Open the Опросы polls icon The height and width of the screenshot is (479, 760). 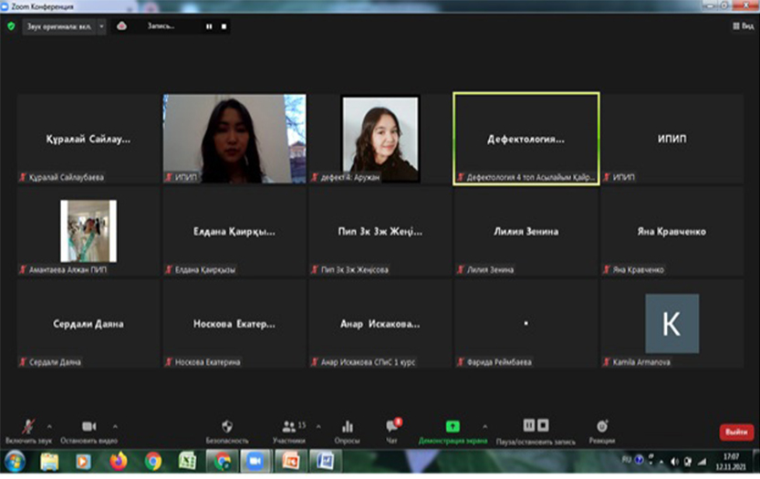(x=347, y=427)
